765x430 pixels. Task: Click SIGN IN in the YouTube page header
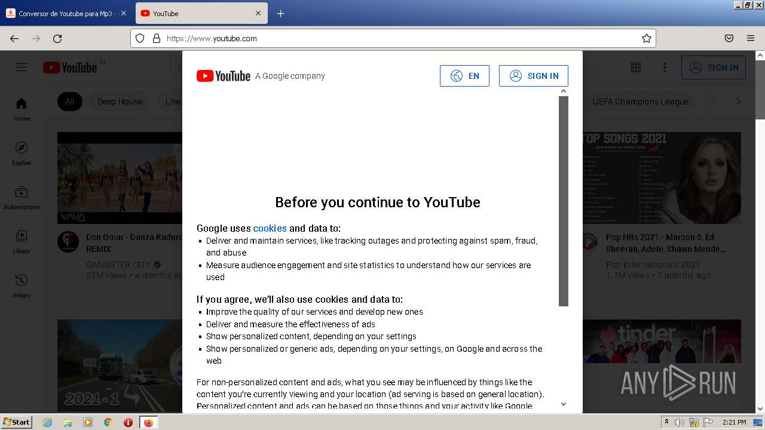(714, 67)
